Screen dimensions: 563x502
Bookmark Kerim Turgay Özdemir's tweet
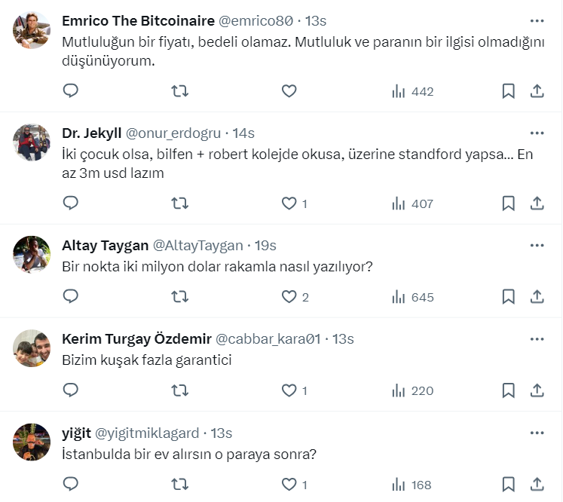point(509,390)
